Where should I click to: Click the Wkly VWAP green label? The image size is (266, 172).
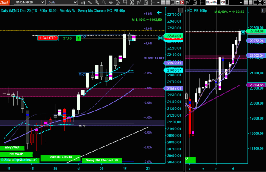point(12,148)
